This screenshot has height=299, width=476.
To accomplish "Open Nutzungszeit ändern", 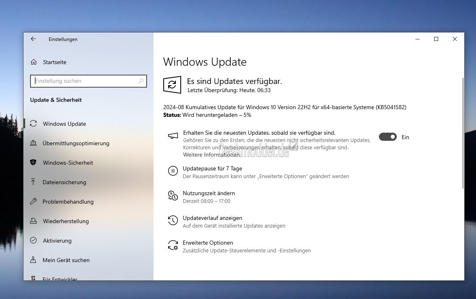I will pos(209,193).
